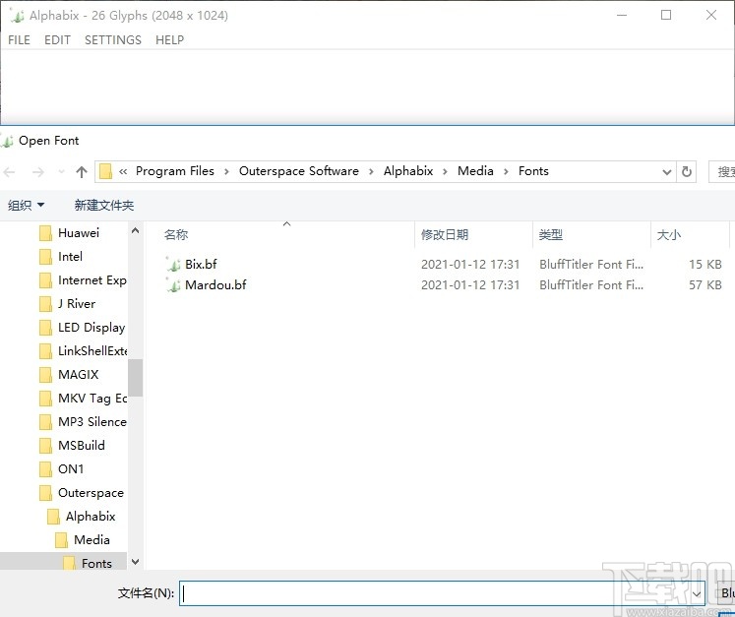The height and width of the screenshot is (617, 735).
Task: Go forward in the Open Font dialog
Action: coord(37,172)
